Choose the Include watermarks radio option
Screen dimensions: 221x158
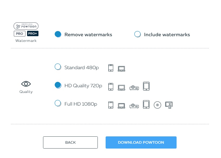tap(137, 34)
